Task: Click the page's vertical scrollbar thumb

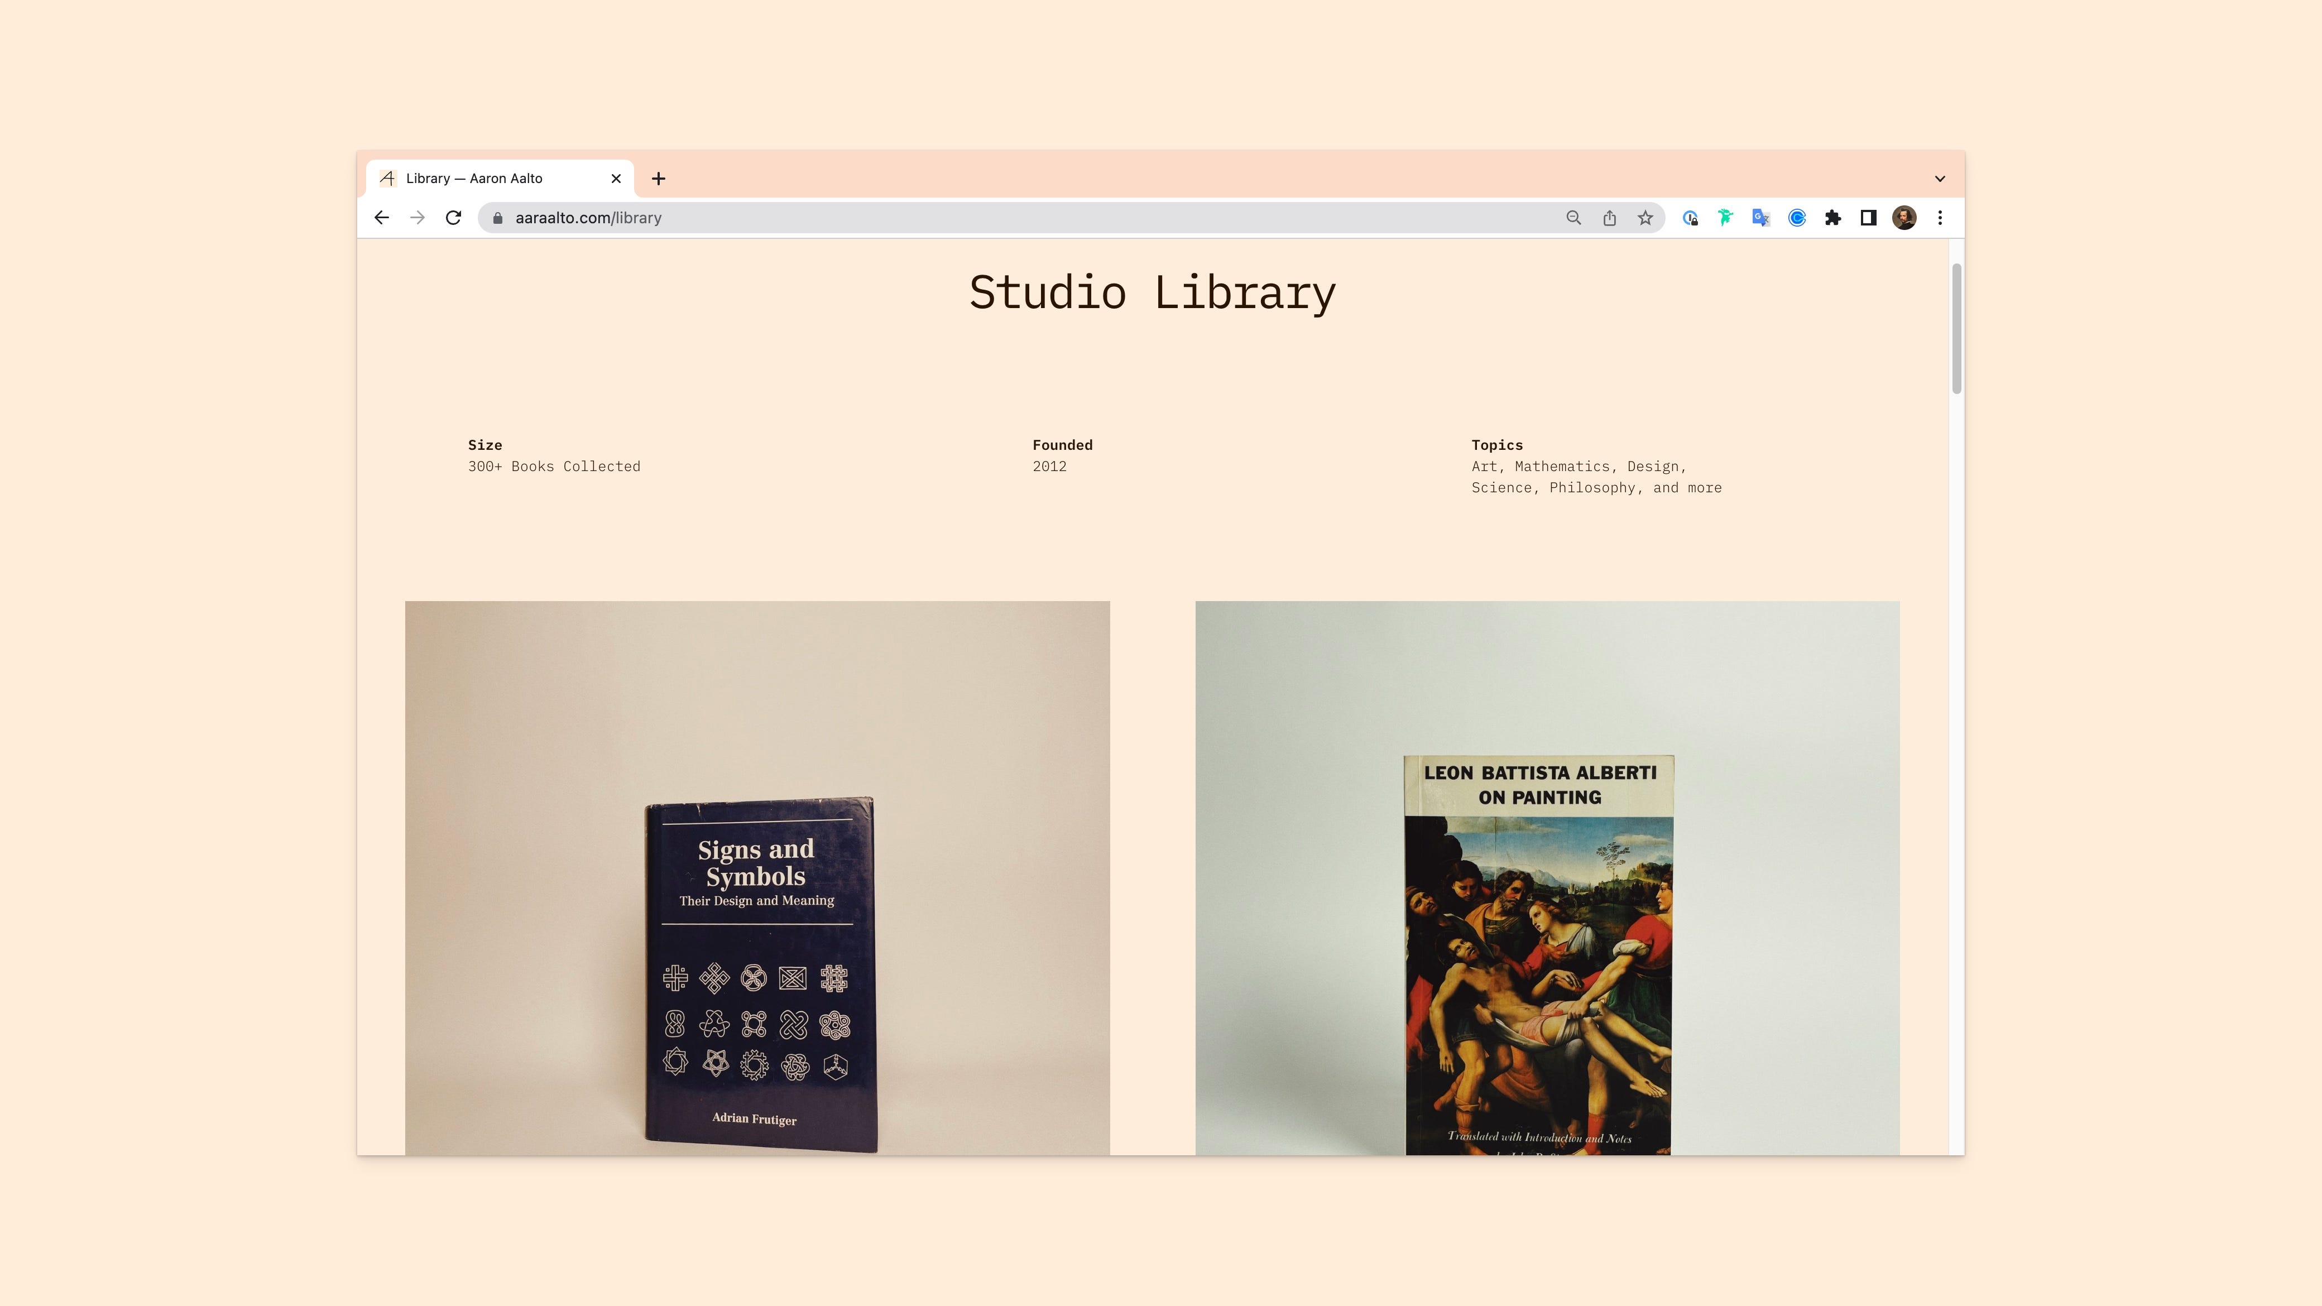Action: [x=1957, y=328]
